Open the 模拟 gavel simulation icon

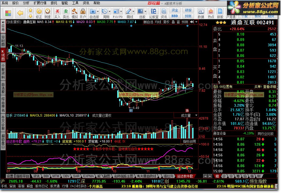coord(74,11)
